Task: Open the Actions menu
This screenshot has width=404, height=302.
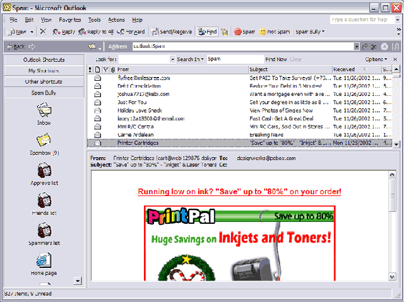Action: point(116,20)
